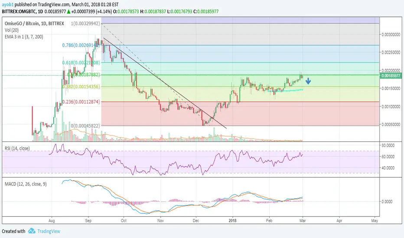Click the 1(0.00329942) Fibonacci level label
This screenshot has height=238, width=404.
[x=85, y=23]
